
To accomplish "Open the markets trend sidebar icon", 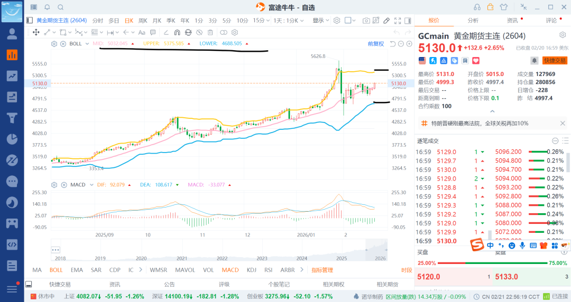I will (x=12, y=76).
